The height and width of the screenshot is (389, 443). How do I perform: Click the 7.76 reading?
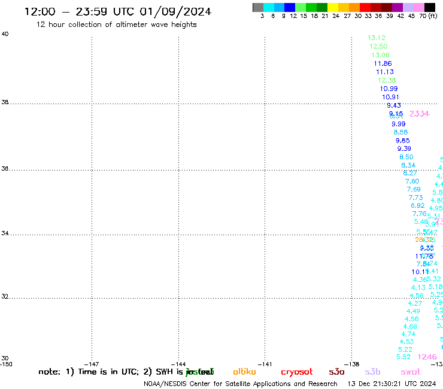click(419, 214)
